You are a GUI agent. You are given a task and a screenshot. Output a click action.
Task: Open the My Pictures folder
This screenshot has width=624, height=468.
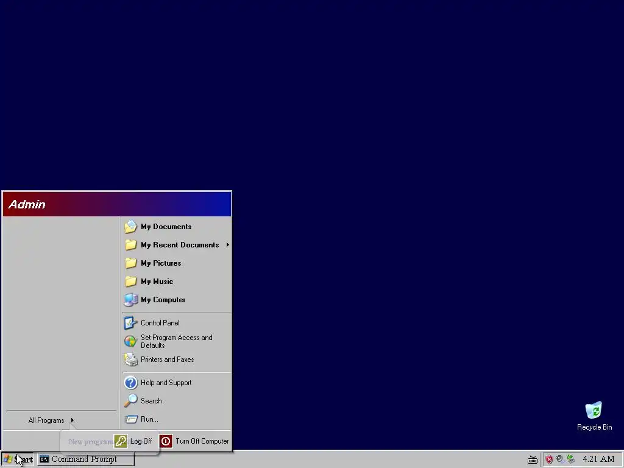[177, 263]
